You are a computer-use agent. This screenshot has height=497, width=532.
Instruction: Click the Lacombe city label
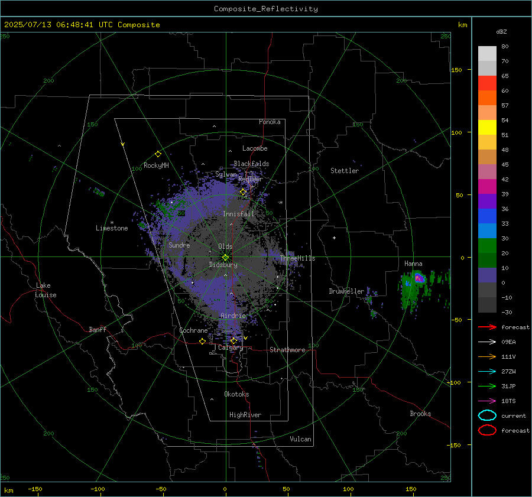(255, 148)
